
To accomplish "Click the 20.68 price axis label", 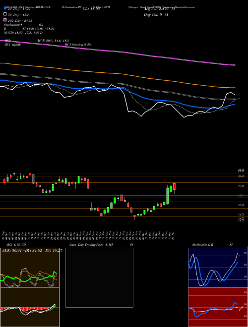I will (241, 176).
